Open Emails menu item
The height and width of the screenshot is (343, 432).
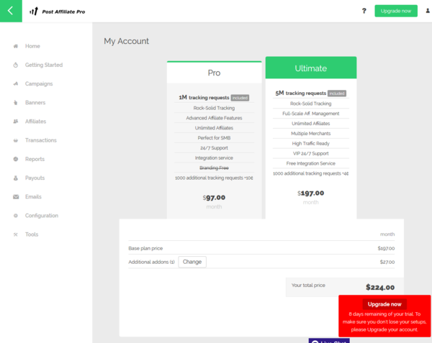tap(33, 197)
